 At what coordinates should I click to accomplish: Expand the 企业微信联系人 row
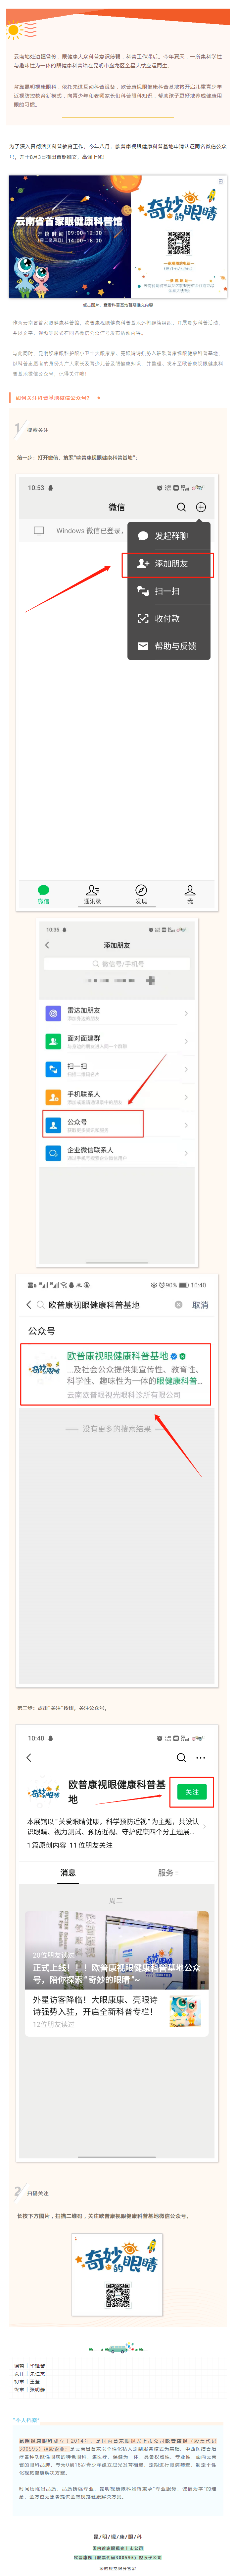click(x=118, y=1153)
